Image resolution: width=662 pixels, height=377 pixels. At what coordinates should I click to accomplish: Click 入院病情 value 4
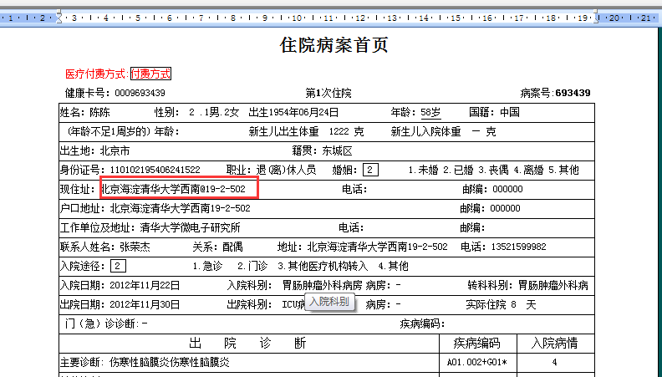(554, 362)
